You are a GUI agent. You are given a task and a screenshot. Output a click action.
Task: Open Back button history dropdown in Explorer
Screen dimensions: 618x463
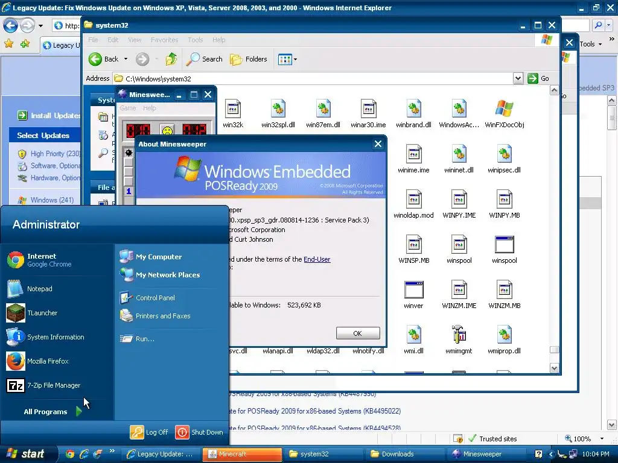click(x=126, y=59)
